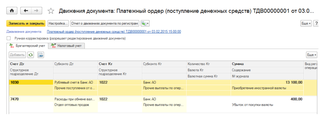Click the № журнала header cell
Viewport: 330px width, 121px height.
(267, 76)
